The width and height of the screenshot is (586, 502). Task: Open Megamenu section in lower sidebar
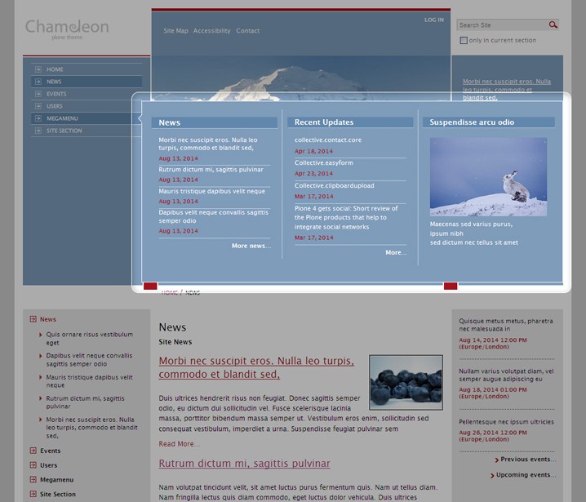pyautogui.click(x=57, y=480)
